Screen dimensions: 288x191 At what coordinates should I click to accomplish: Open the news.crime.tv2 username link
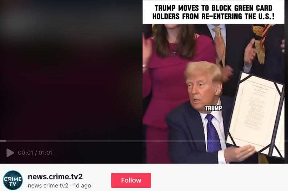(55, 177)
